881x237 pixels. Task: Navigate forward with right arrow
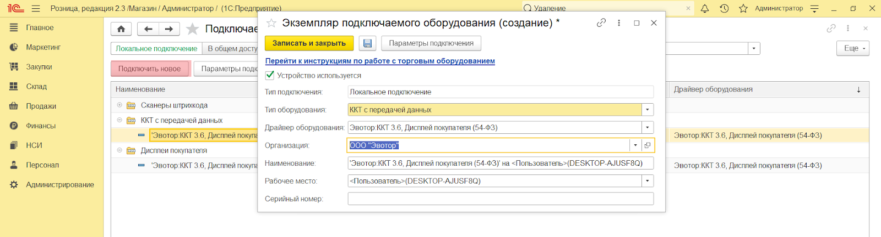tap(169, 29)
